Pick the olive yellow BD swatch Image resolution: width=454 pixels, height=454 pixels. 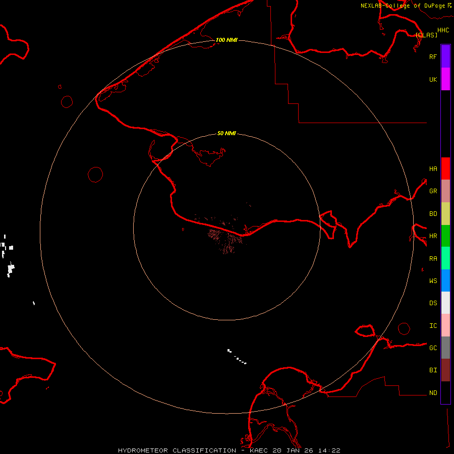(x=445, y=213)
